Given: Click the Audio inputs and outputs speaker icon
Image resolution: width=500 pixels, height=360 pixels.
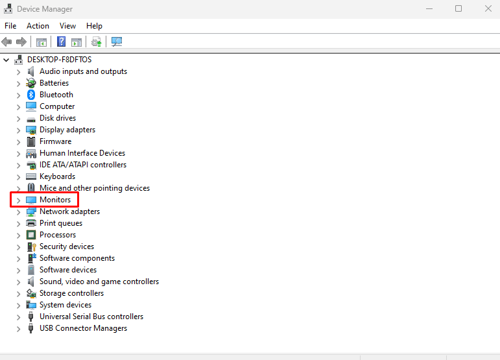Looking at the screenshot, I should (x=31, y=71).
